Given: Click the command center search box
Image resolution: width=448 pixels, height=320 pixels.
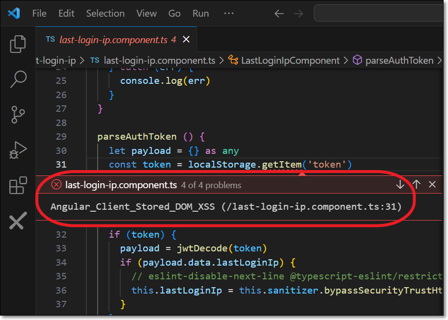Looking at the screenshot, I should [x=379, y=13].
